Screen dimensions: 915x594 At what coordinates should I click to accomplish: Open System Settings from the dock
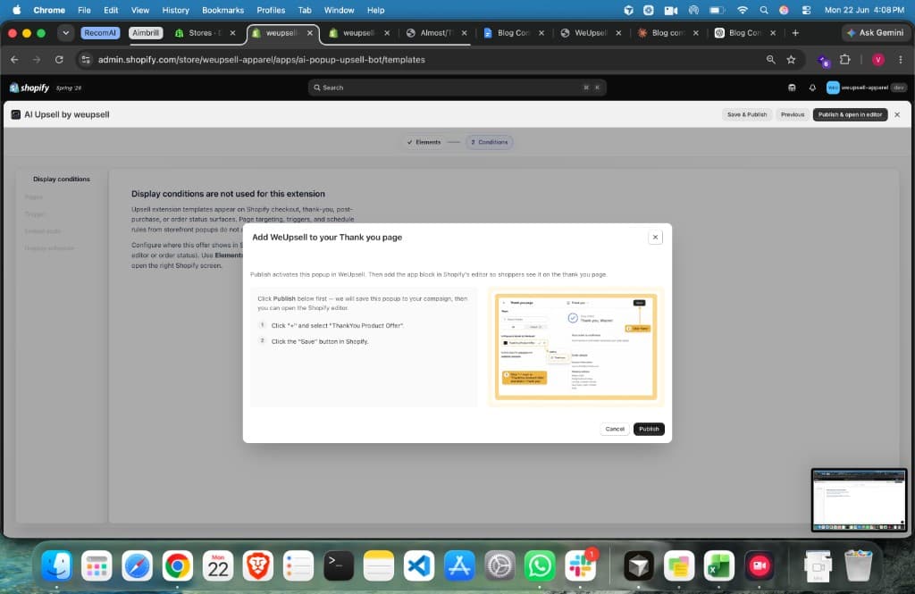[499, 565]
